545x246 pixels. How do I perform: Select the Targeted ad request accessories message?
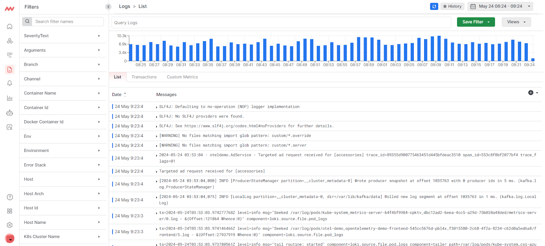[x=212, y=171]
